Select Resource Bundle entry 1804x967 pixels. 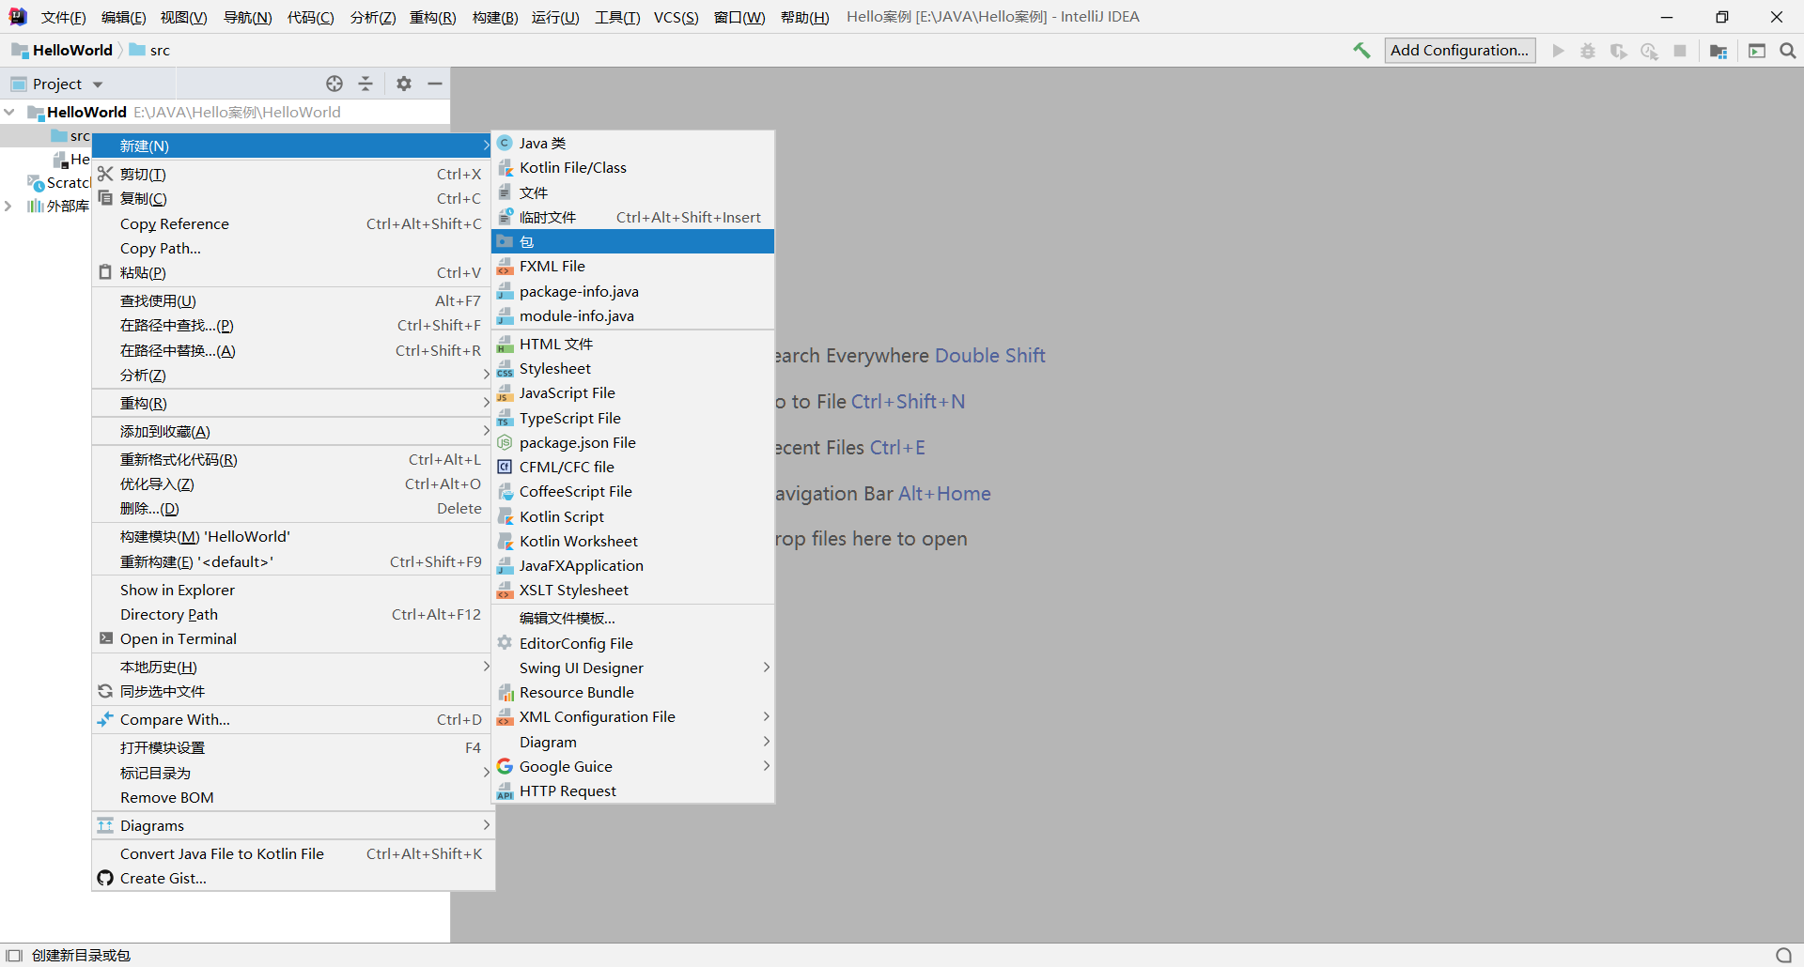pos(633,692)
